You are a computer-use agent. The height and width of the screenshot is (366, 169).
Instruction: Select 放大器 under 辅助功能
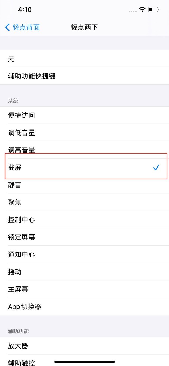point(84,346)
